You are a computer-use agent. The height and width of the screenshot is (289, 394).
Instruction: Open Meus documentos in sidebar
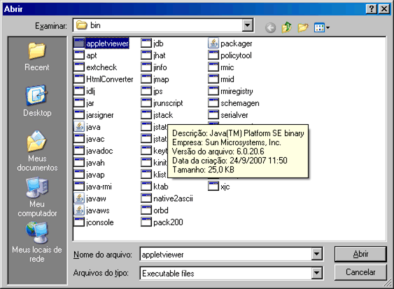tap(37, 152)
